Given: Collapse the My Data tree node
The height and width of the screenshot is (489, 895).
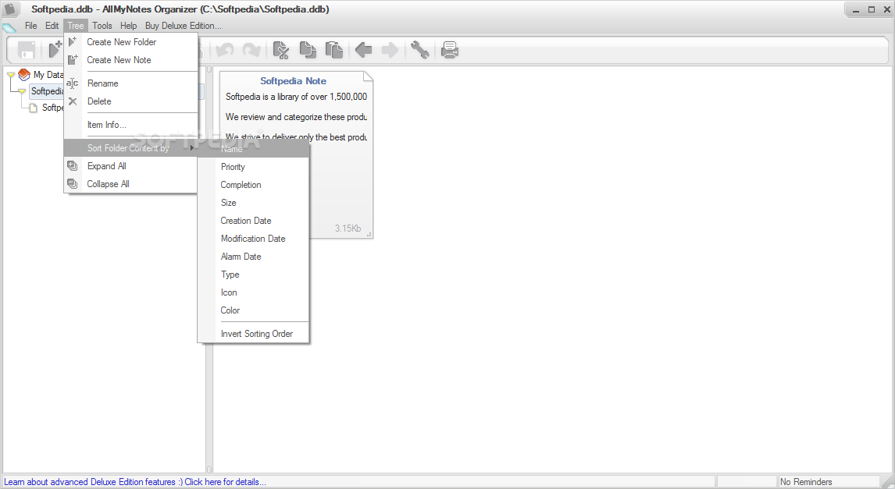Looking at the screenshot, I should 11,75.
